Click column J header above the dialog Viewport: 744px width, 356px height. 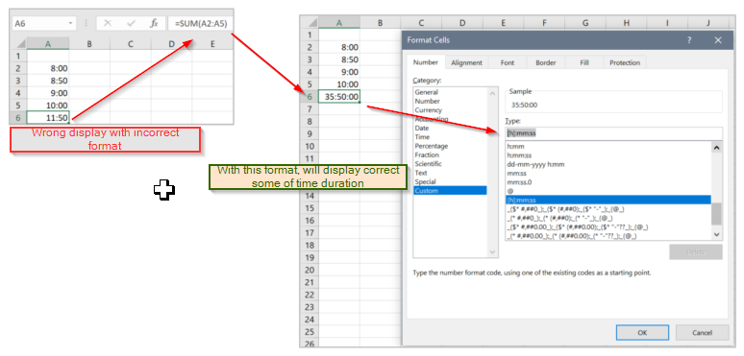click(707, 23)
